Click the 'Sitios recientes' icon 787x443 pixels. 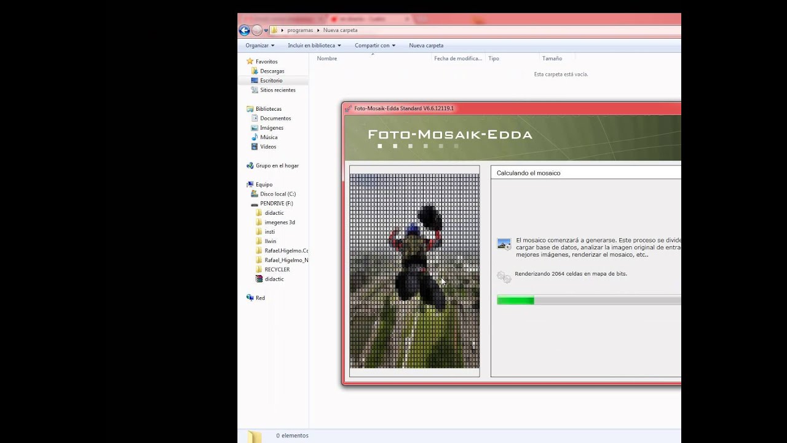[x=255, y=90]
